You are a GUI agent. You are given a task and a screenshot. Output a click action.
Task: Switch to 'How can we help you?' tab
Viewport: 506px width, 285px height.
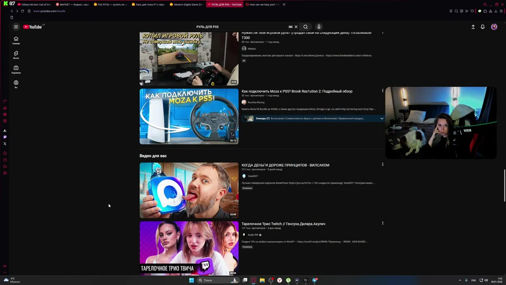click(x=262, y=4)
